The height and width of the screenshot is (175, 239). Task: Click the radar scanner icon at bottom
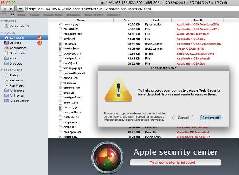(x=107, y=157)
